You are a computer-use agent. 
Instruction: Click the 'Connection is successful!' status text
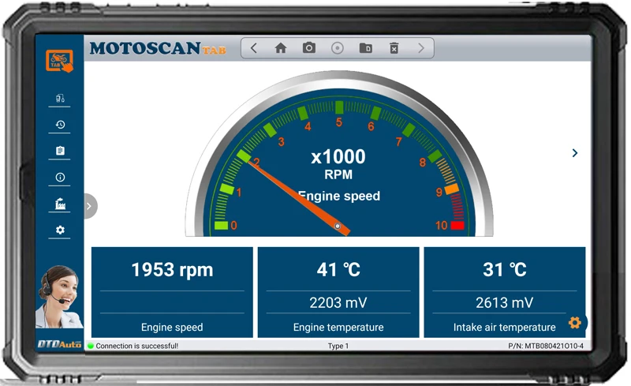click(136, 346)
